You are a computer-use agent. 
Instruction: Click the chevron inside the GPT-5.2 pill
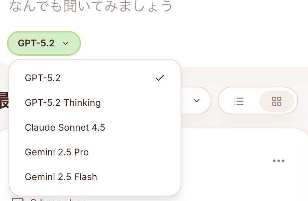point(66,43)
